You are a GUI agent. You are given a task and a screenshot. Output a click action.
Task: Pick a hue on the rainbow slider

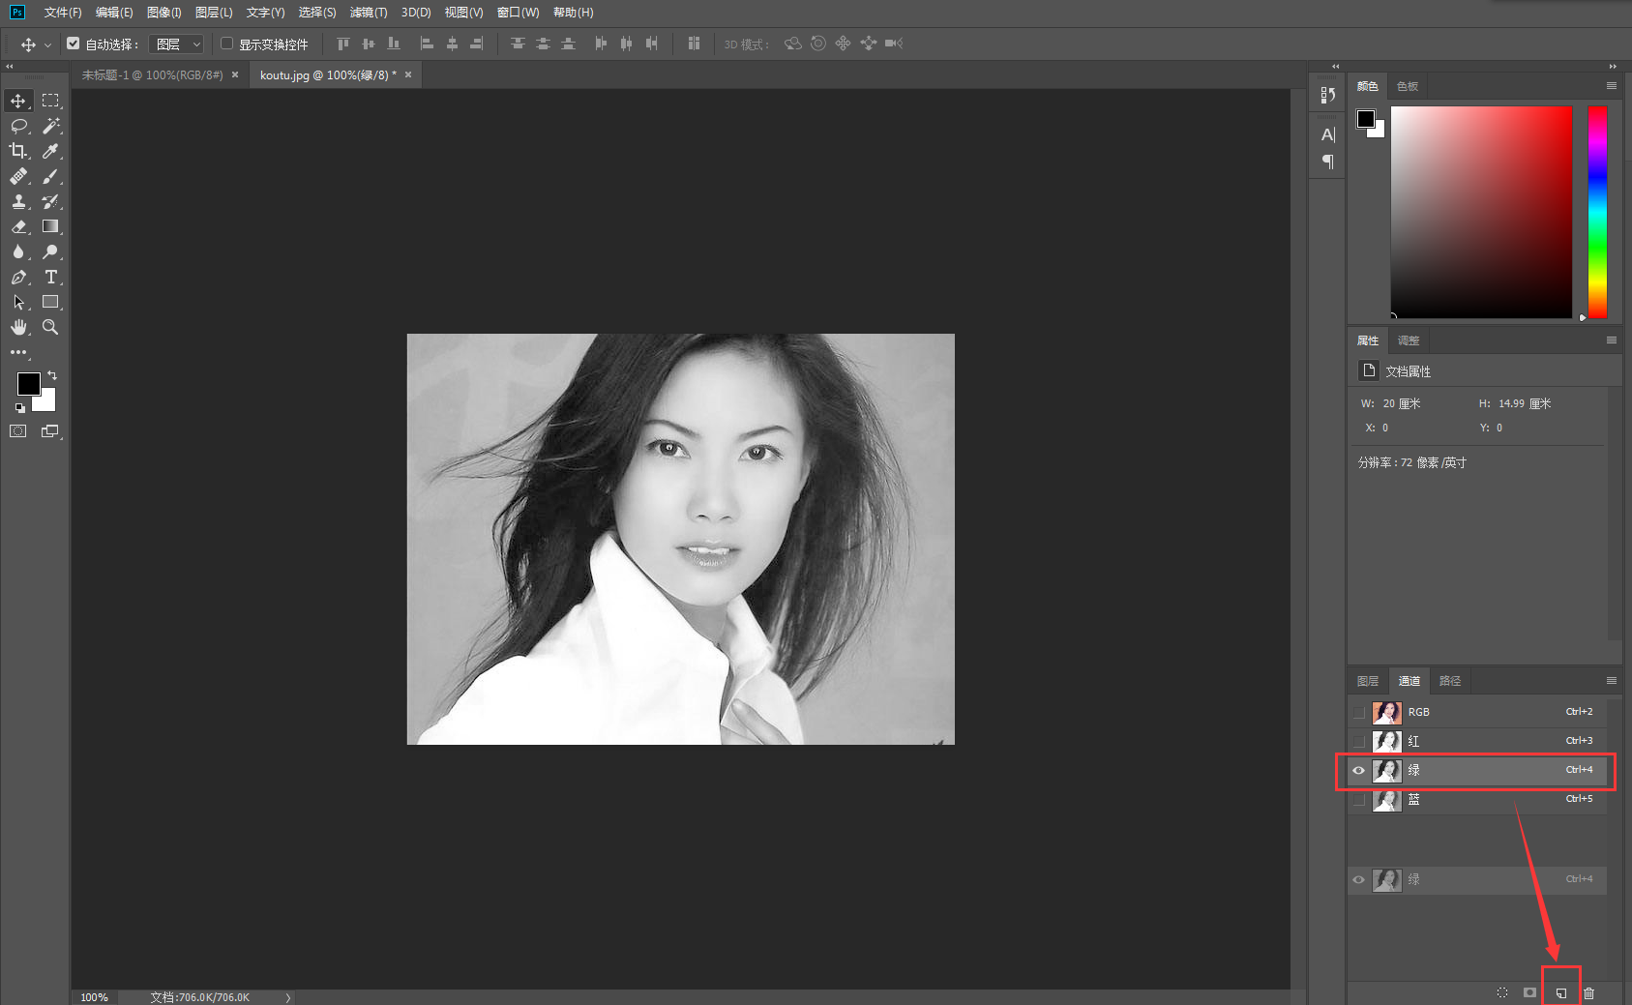click(x=1597, y=212)
